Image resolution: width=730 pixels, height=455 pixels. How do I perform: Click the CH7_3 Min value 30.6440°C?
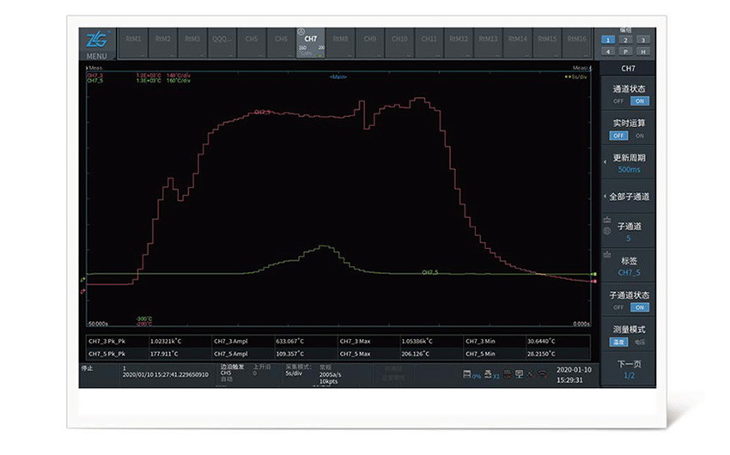point(541,341)
